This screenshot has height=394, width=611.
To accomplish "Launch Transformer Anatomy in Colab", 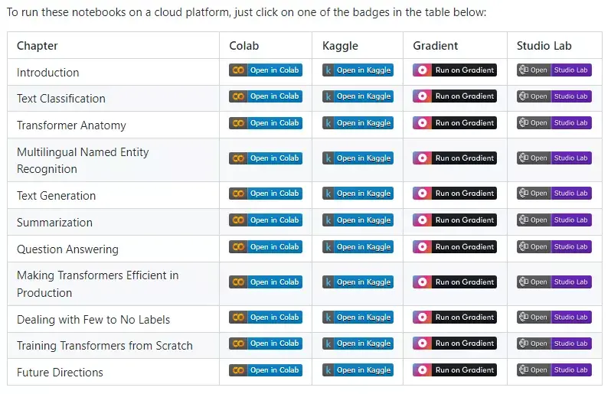I will pyautogui.click(x=266, y=123).
